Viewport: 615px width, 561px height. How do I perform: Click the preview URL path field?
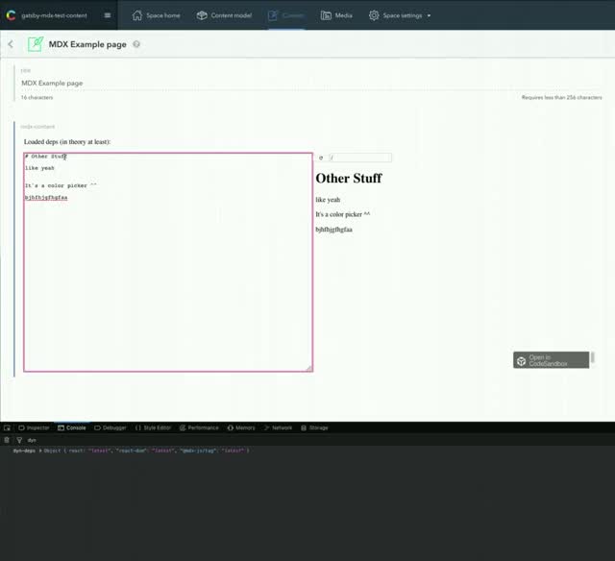(x=360, y=158)
